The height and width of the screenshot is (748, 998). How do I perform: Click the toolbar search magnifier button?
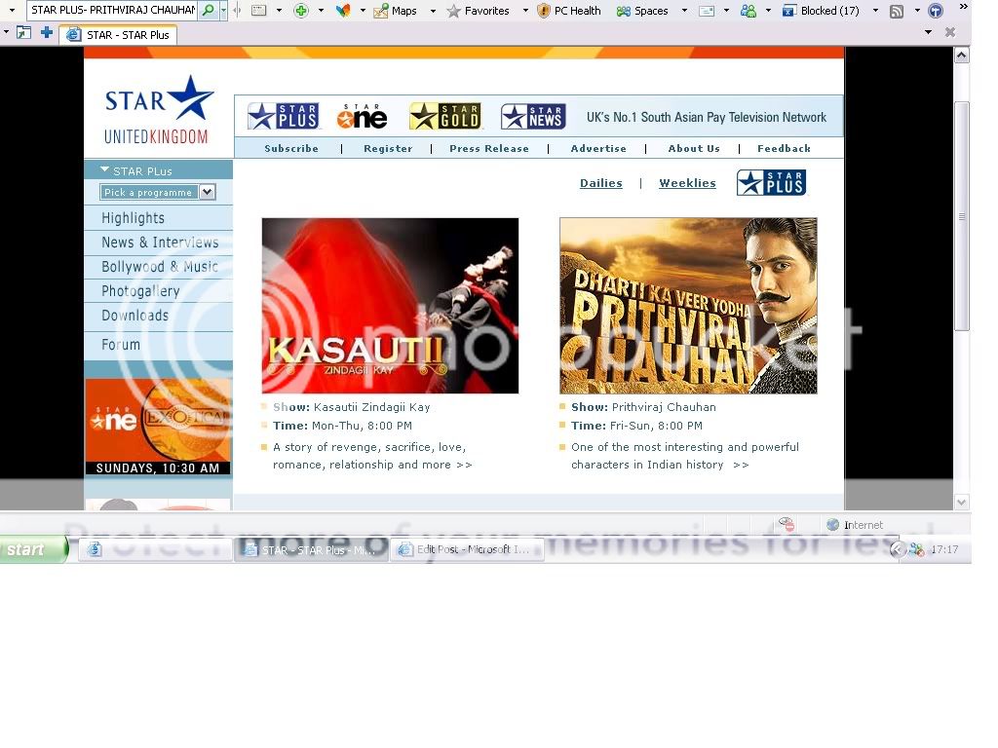point(208,10)
